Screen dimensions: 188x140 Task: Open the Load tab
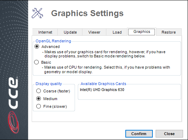(x=117, y=32)
